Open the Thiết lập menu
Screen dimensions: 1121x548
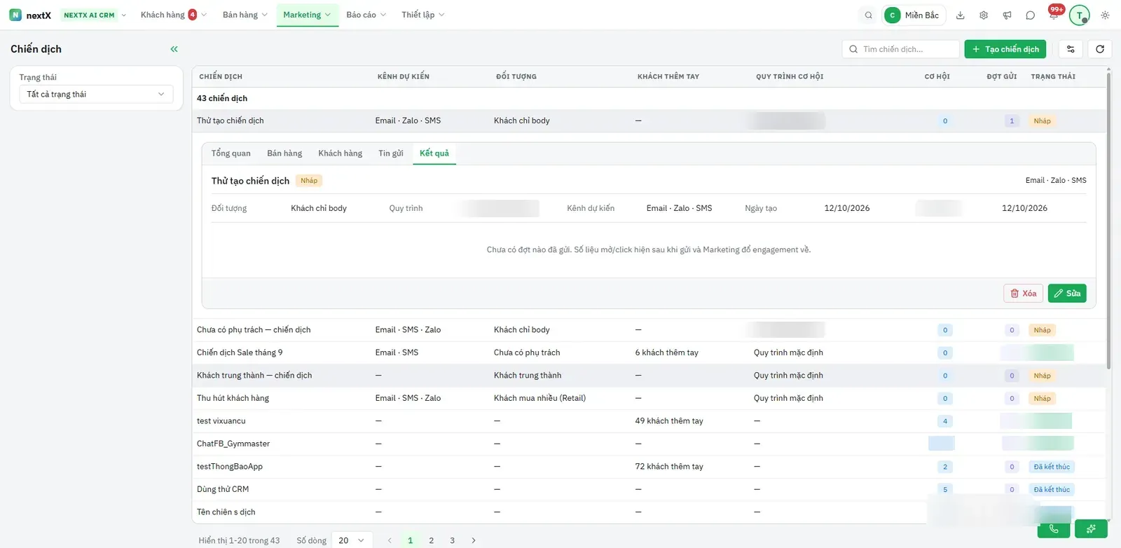[423, 15]
